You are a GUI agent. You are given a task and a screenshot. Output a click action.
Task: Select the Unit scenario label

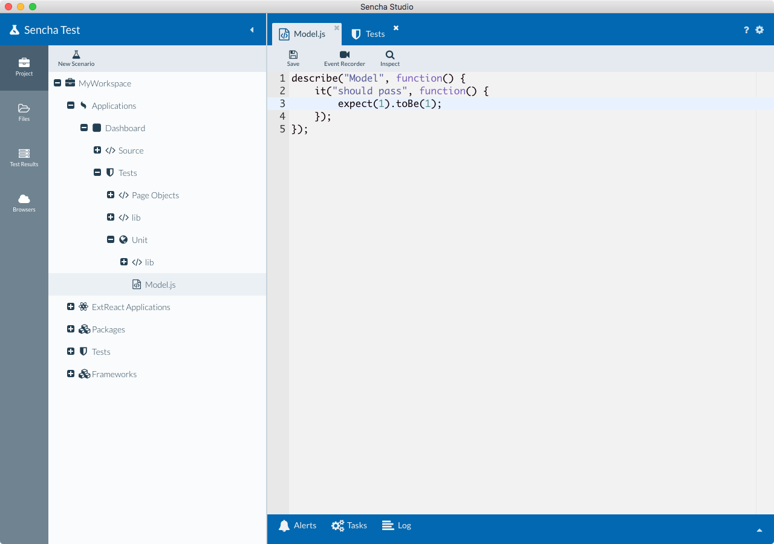pos(140,240)
